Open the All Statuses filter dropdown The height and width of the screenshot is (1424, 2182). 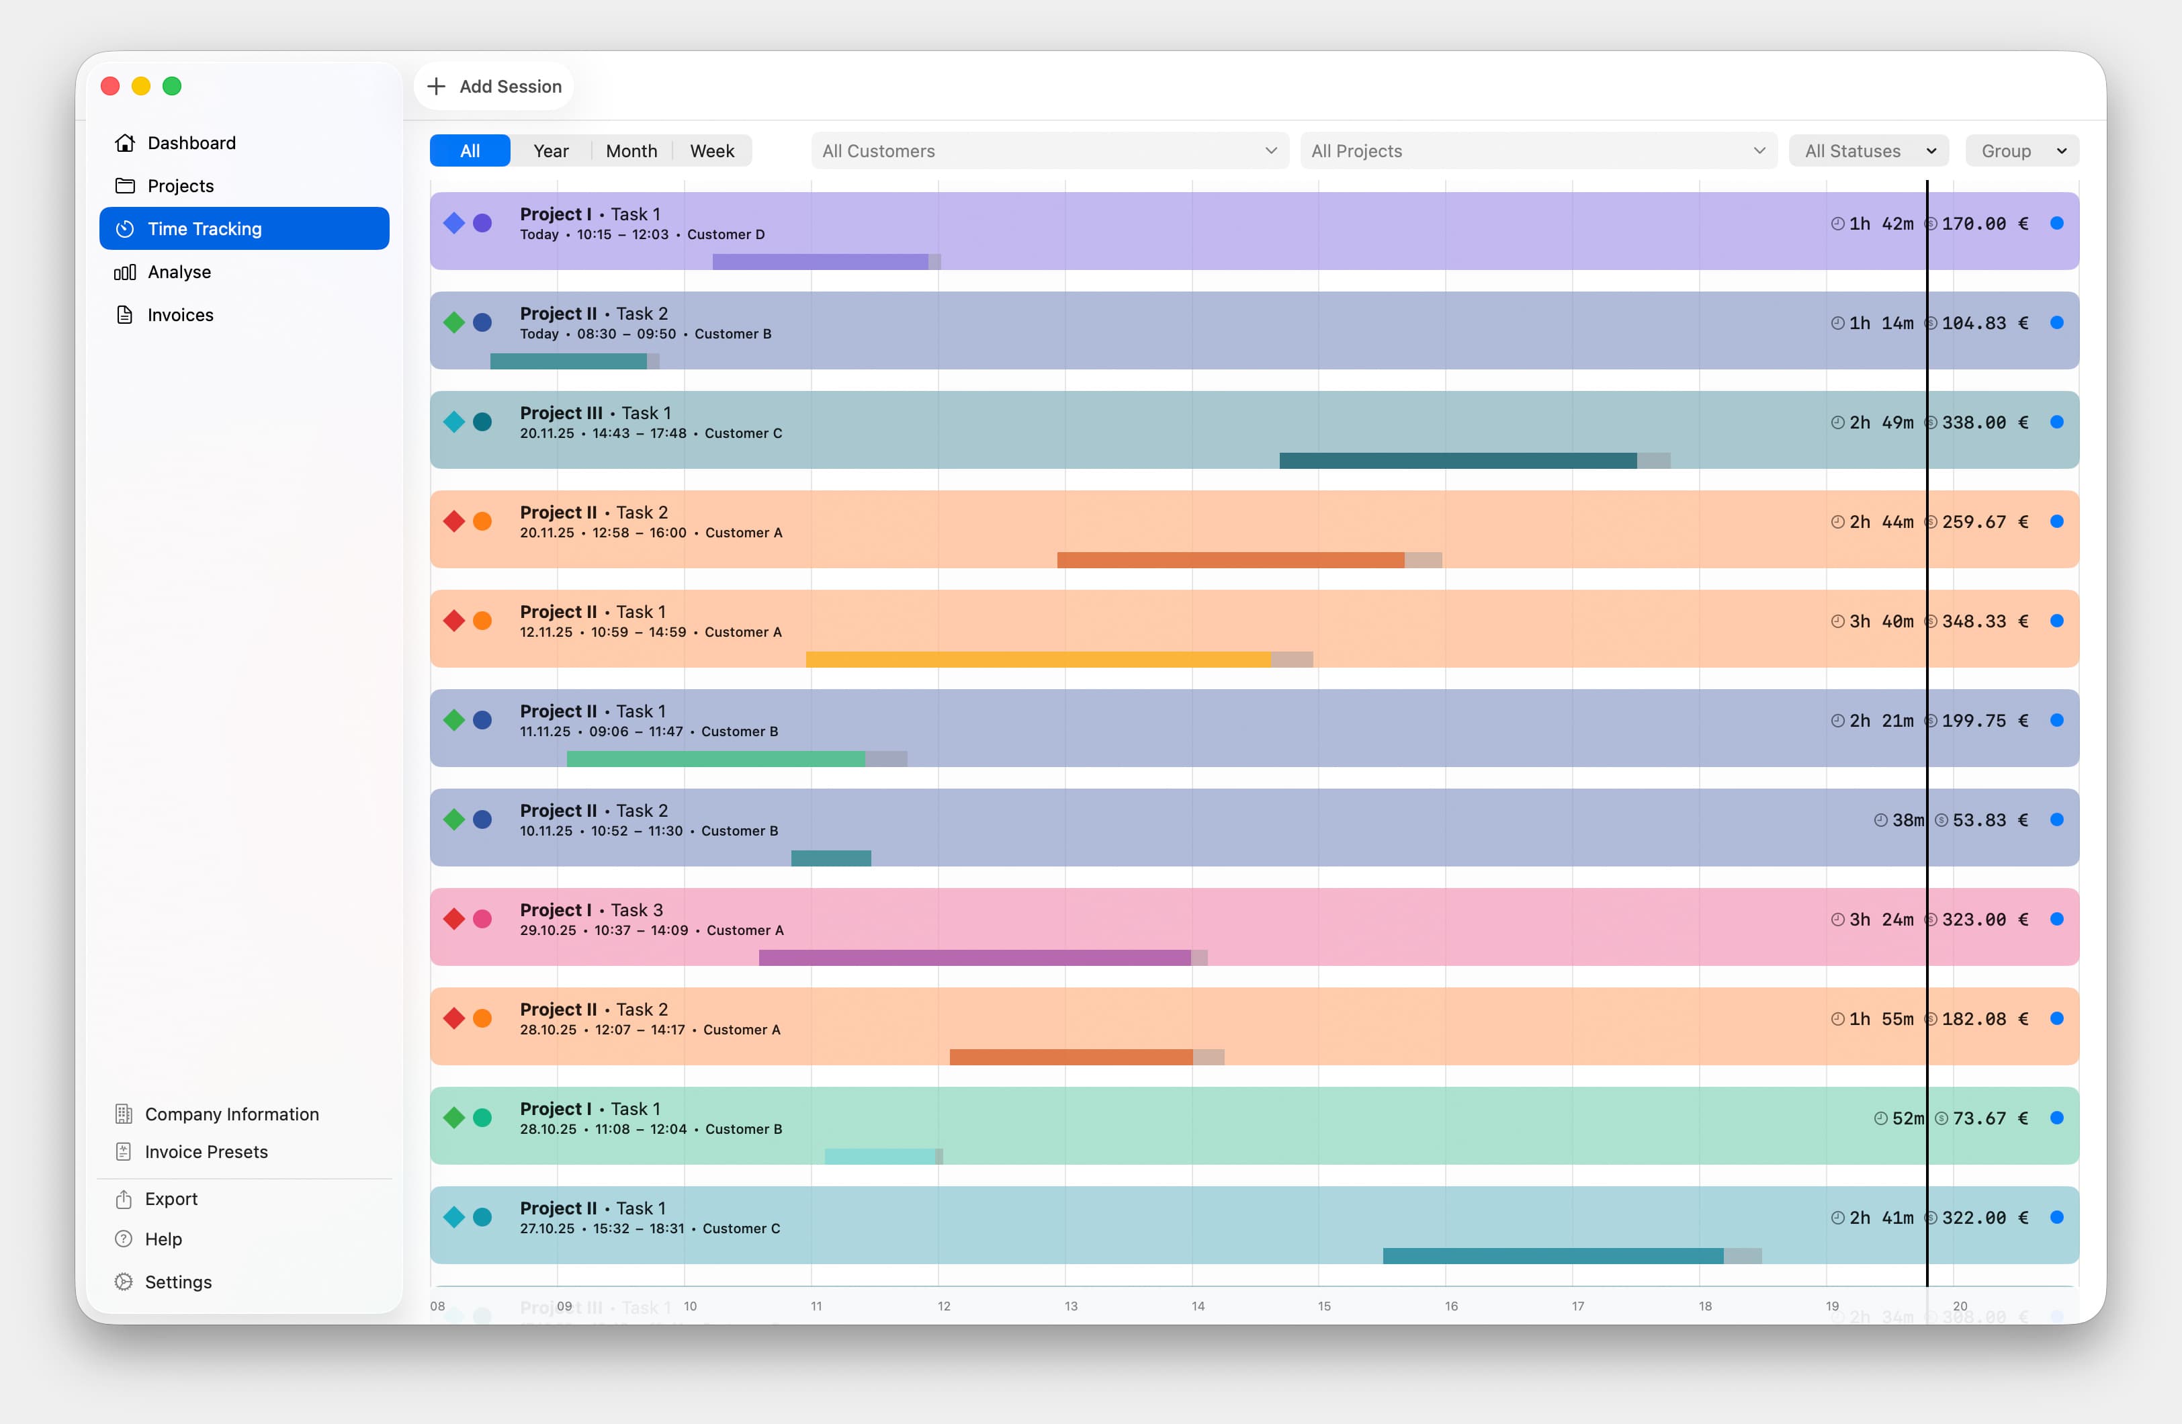pos(1868,150)
